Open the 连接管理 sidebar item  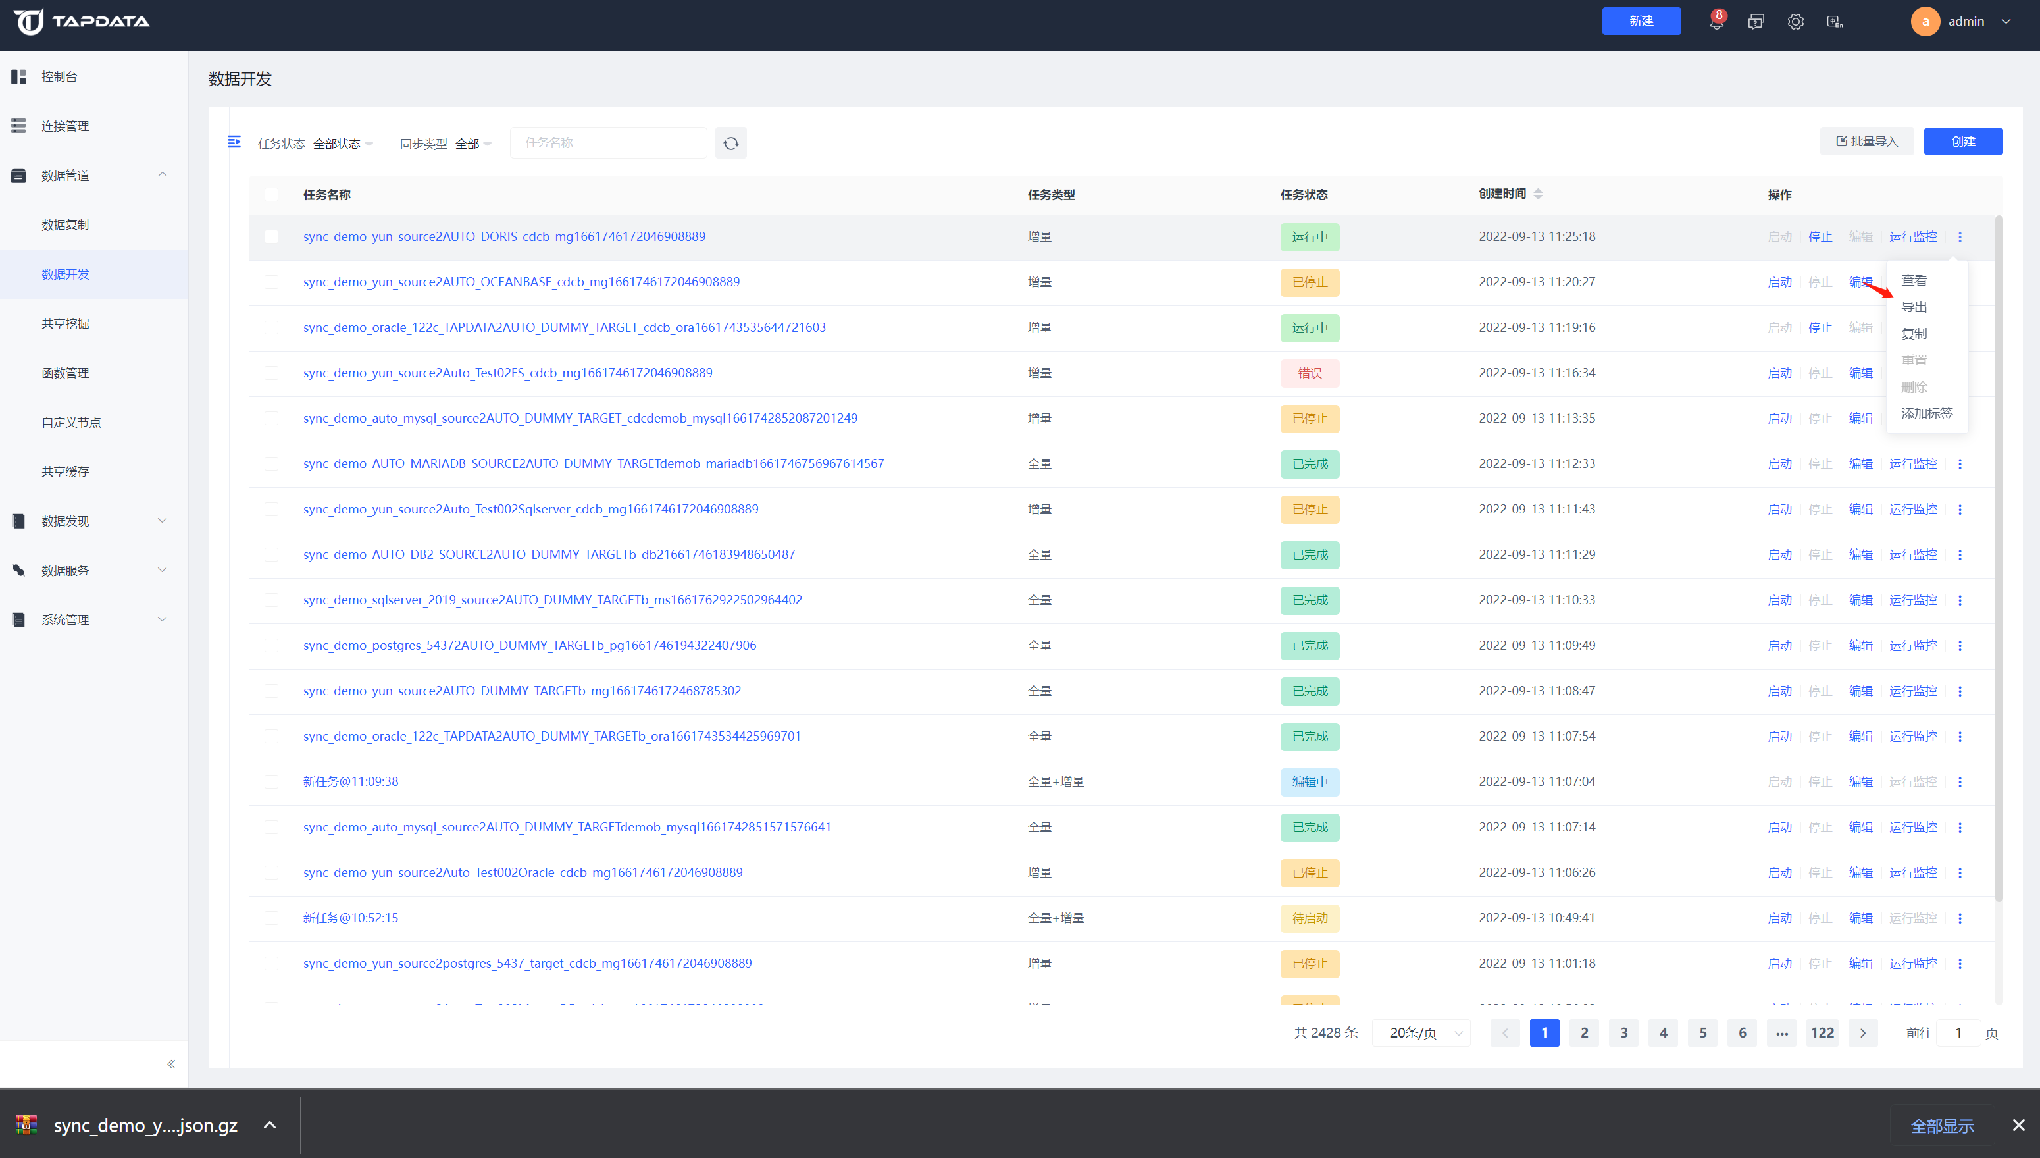[x=65, y=126]
